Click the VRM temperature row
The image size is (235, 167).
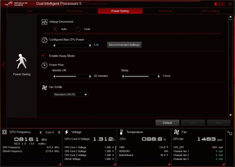pyautogui.click(x=144, y=147)
